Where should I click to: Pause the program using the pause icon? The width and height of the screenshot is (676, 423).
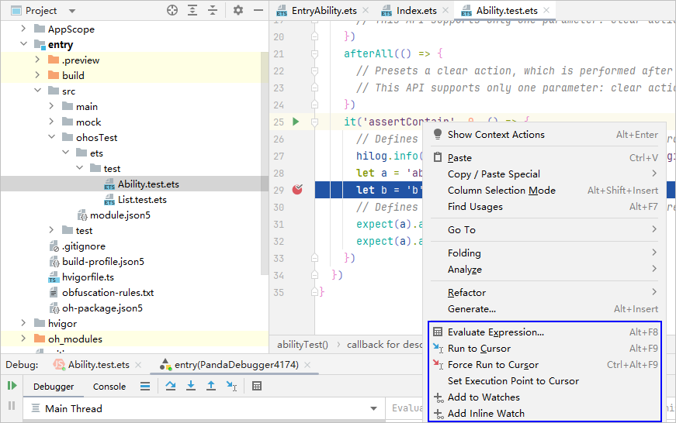(12, 406)
